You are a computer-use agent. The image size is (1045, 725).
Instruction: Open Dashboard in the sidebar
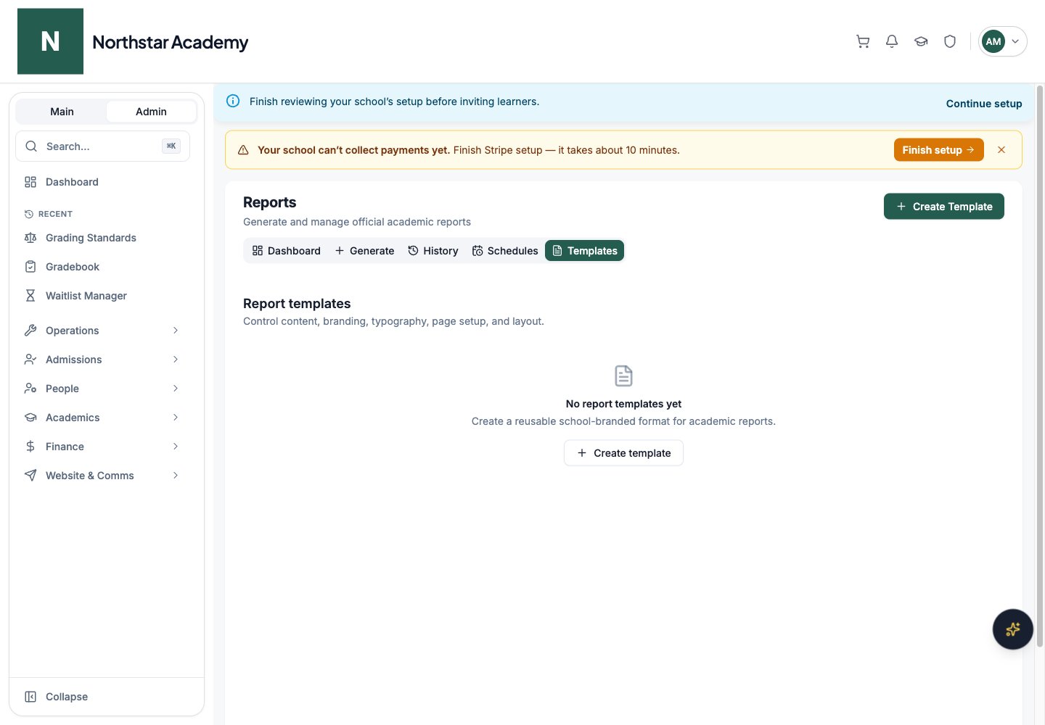102,182
